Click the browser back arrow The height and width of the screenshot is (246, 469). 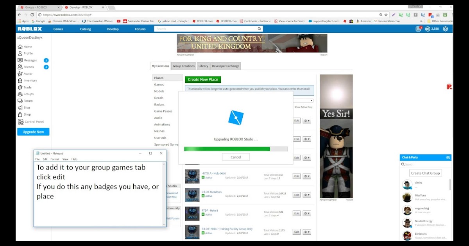click(x=20, y=14)
